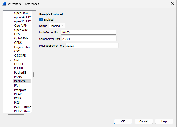
Task: Select PacketBB protocol entry
Action: [x=20, y=72]
